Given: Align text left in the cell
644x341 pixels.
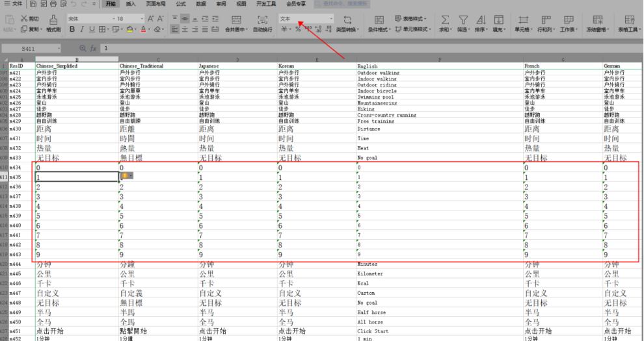Looking at the screenshot, I should point(175,29).
